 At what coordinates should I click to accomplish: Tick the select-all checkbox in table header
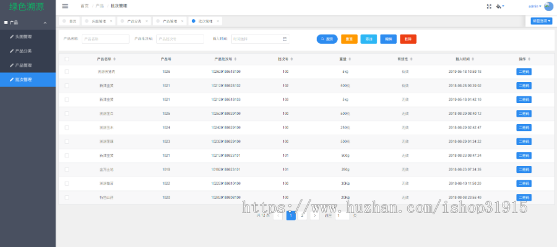click(67, 59)
